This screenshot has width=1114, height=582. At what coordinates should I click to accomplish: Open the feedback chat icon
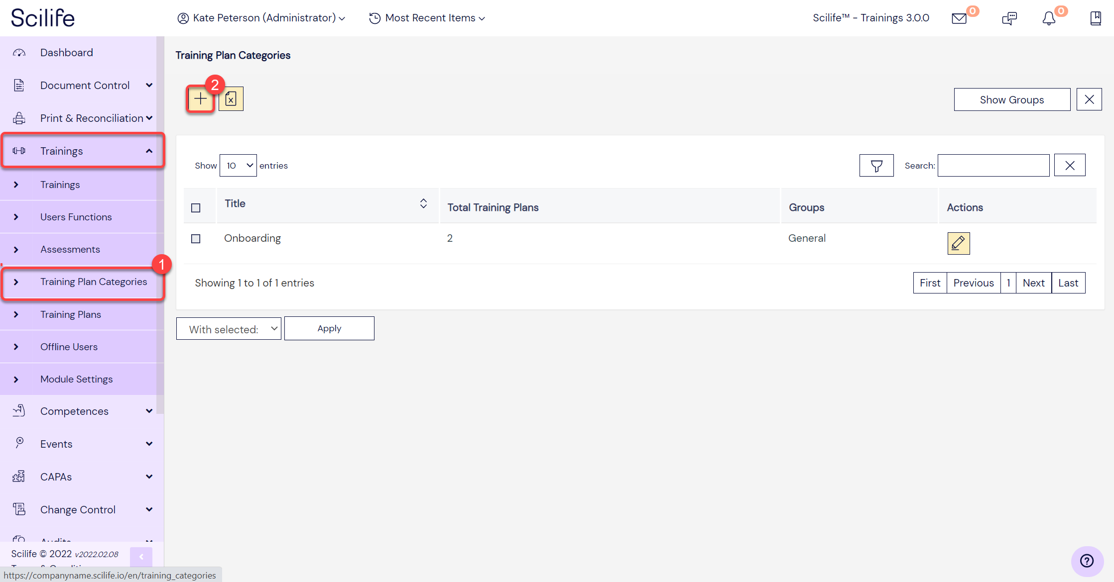tap(1009, 18)
